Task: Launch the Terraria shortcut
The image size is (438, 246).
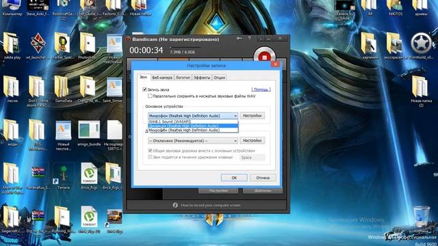Action: pyautogui.click(x=64, y=177)
